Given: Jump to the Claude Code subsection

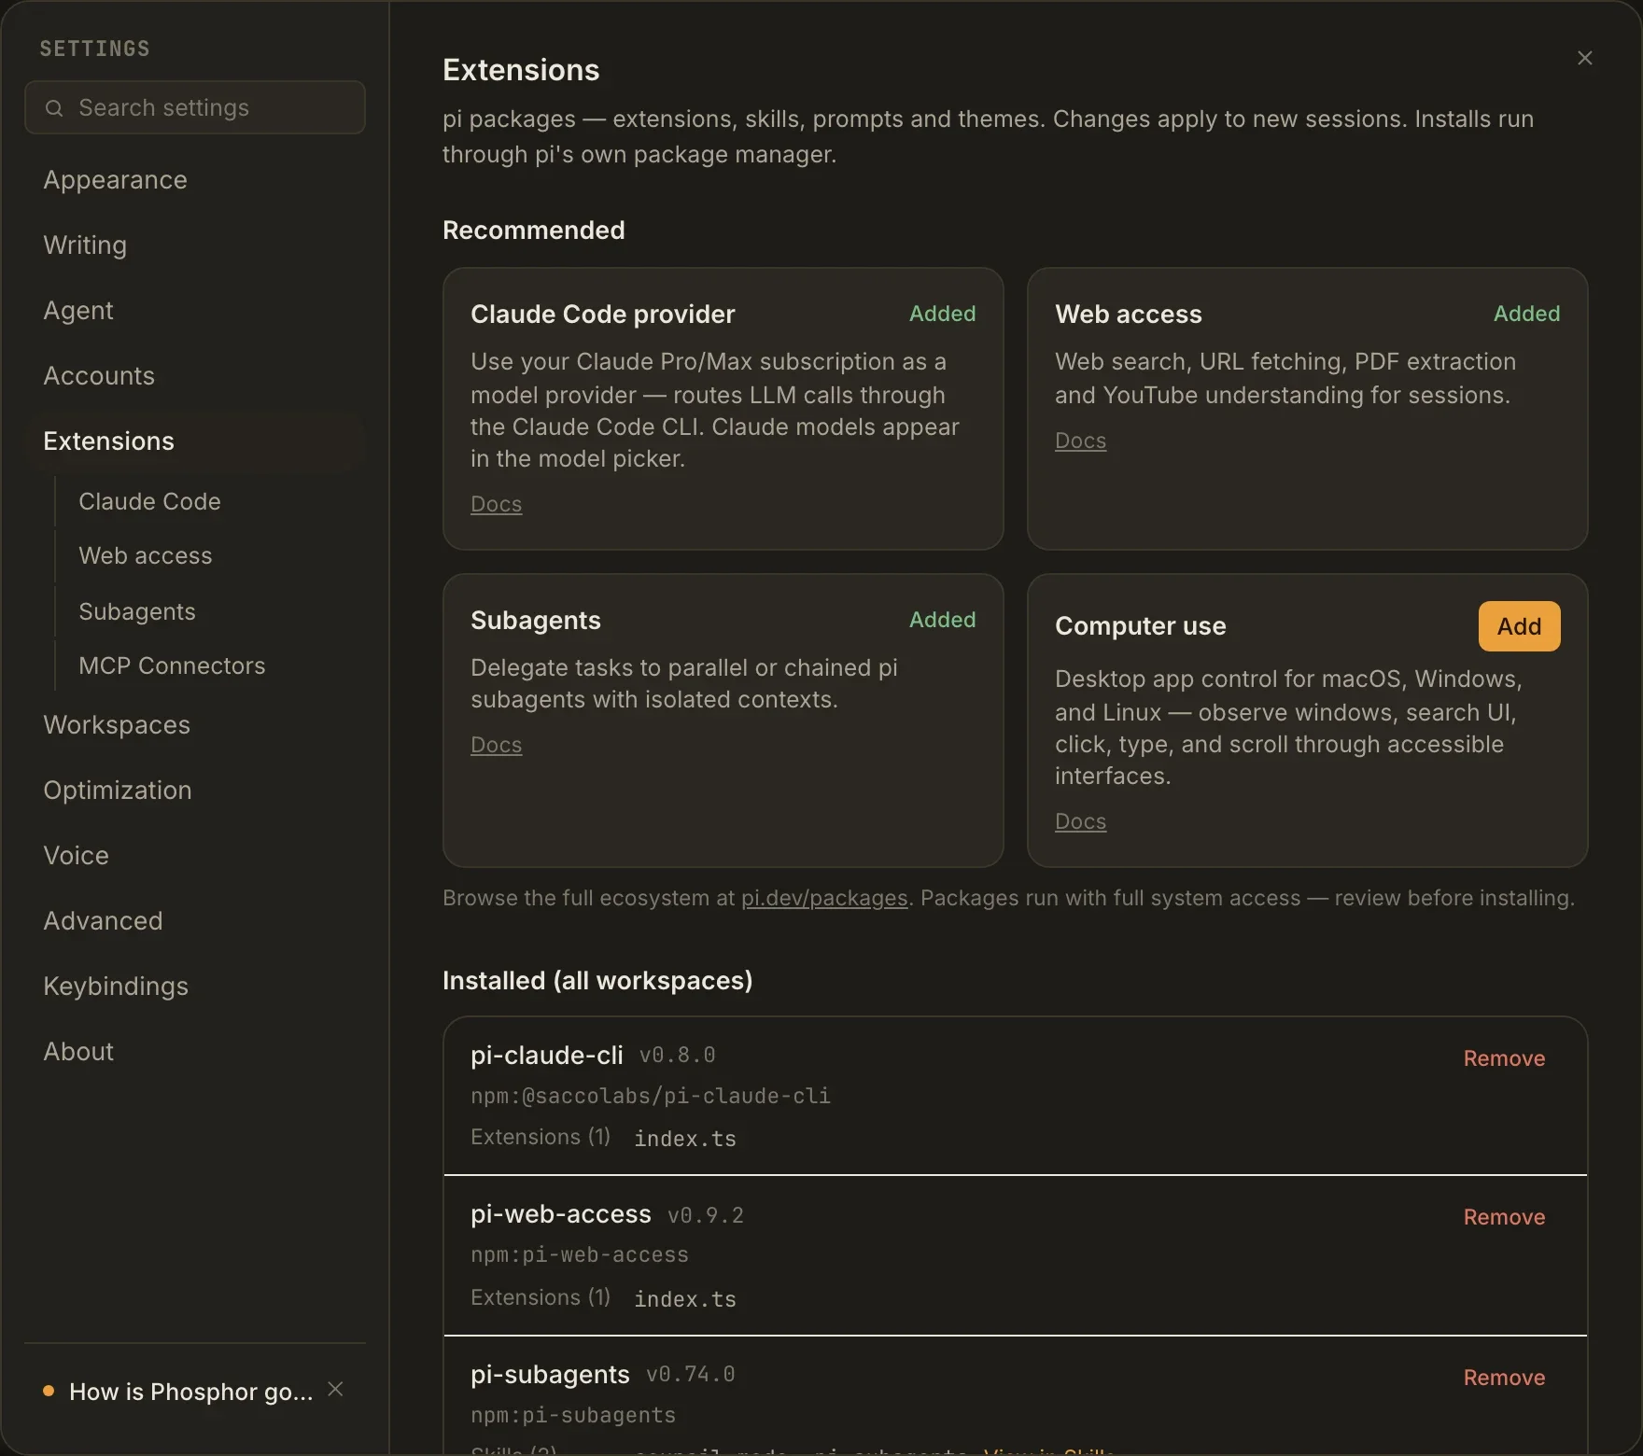Looking at the screenshot, I should tap(149, 501).
